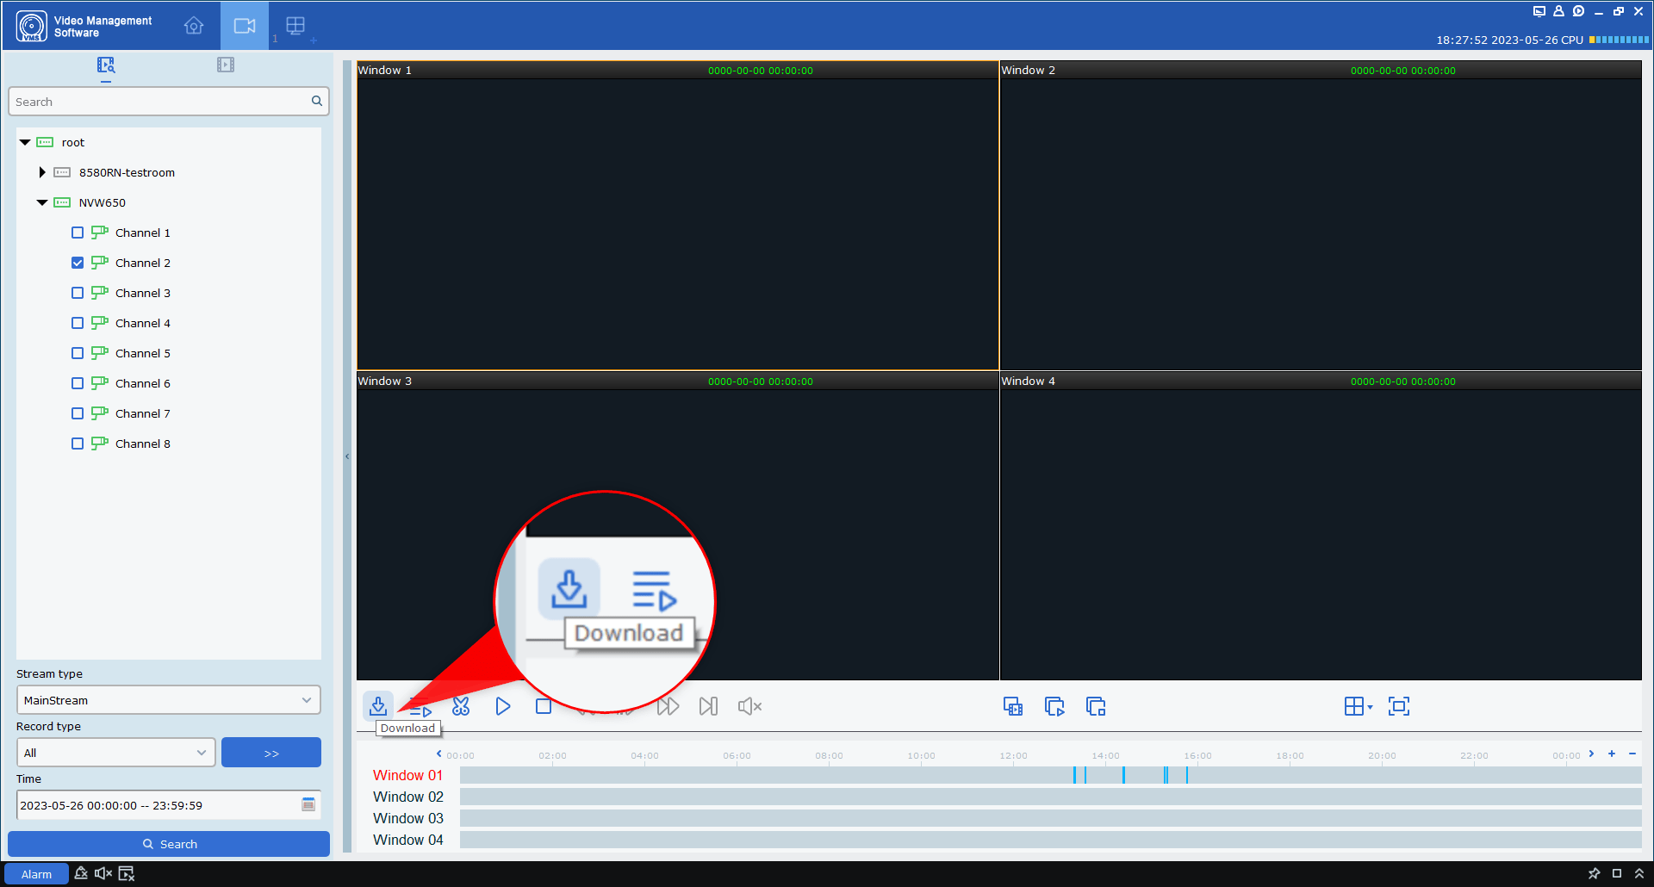Enable the Channel 5 checkbox
Screen dimensions: 1654x887
(x=78, y=353)
